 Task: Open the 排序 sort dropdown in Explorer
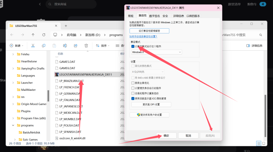tap(103, 46)
